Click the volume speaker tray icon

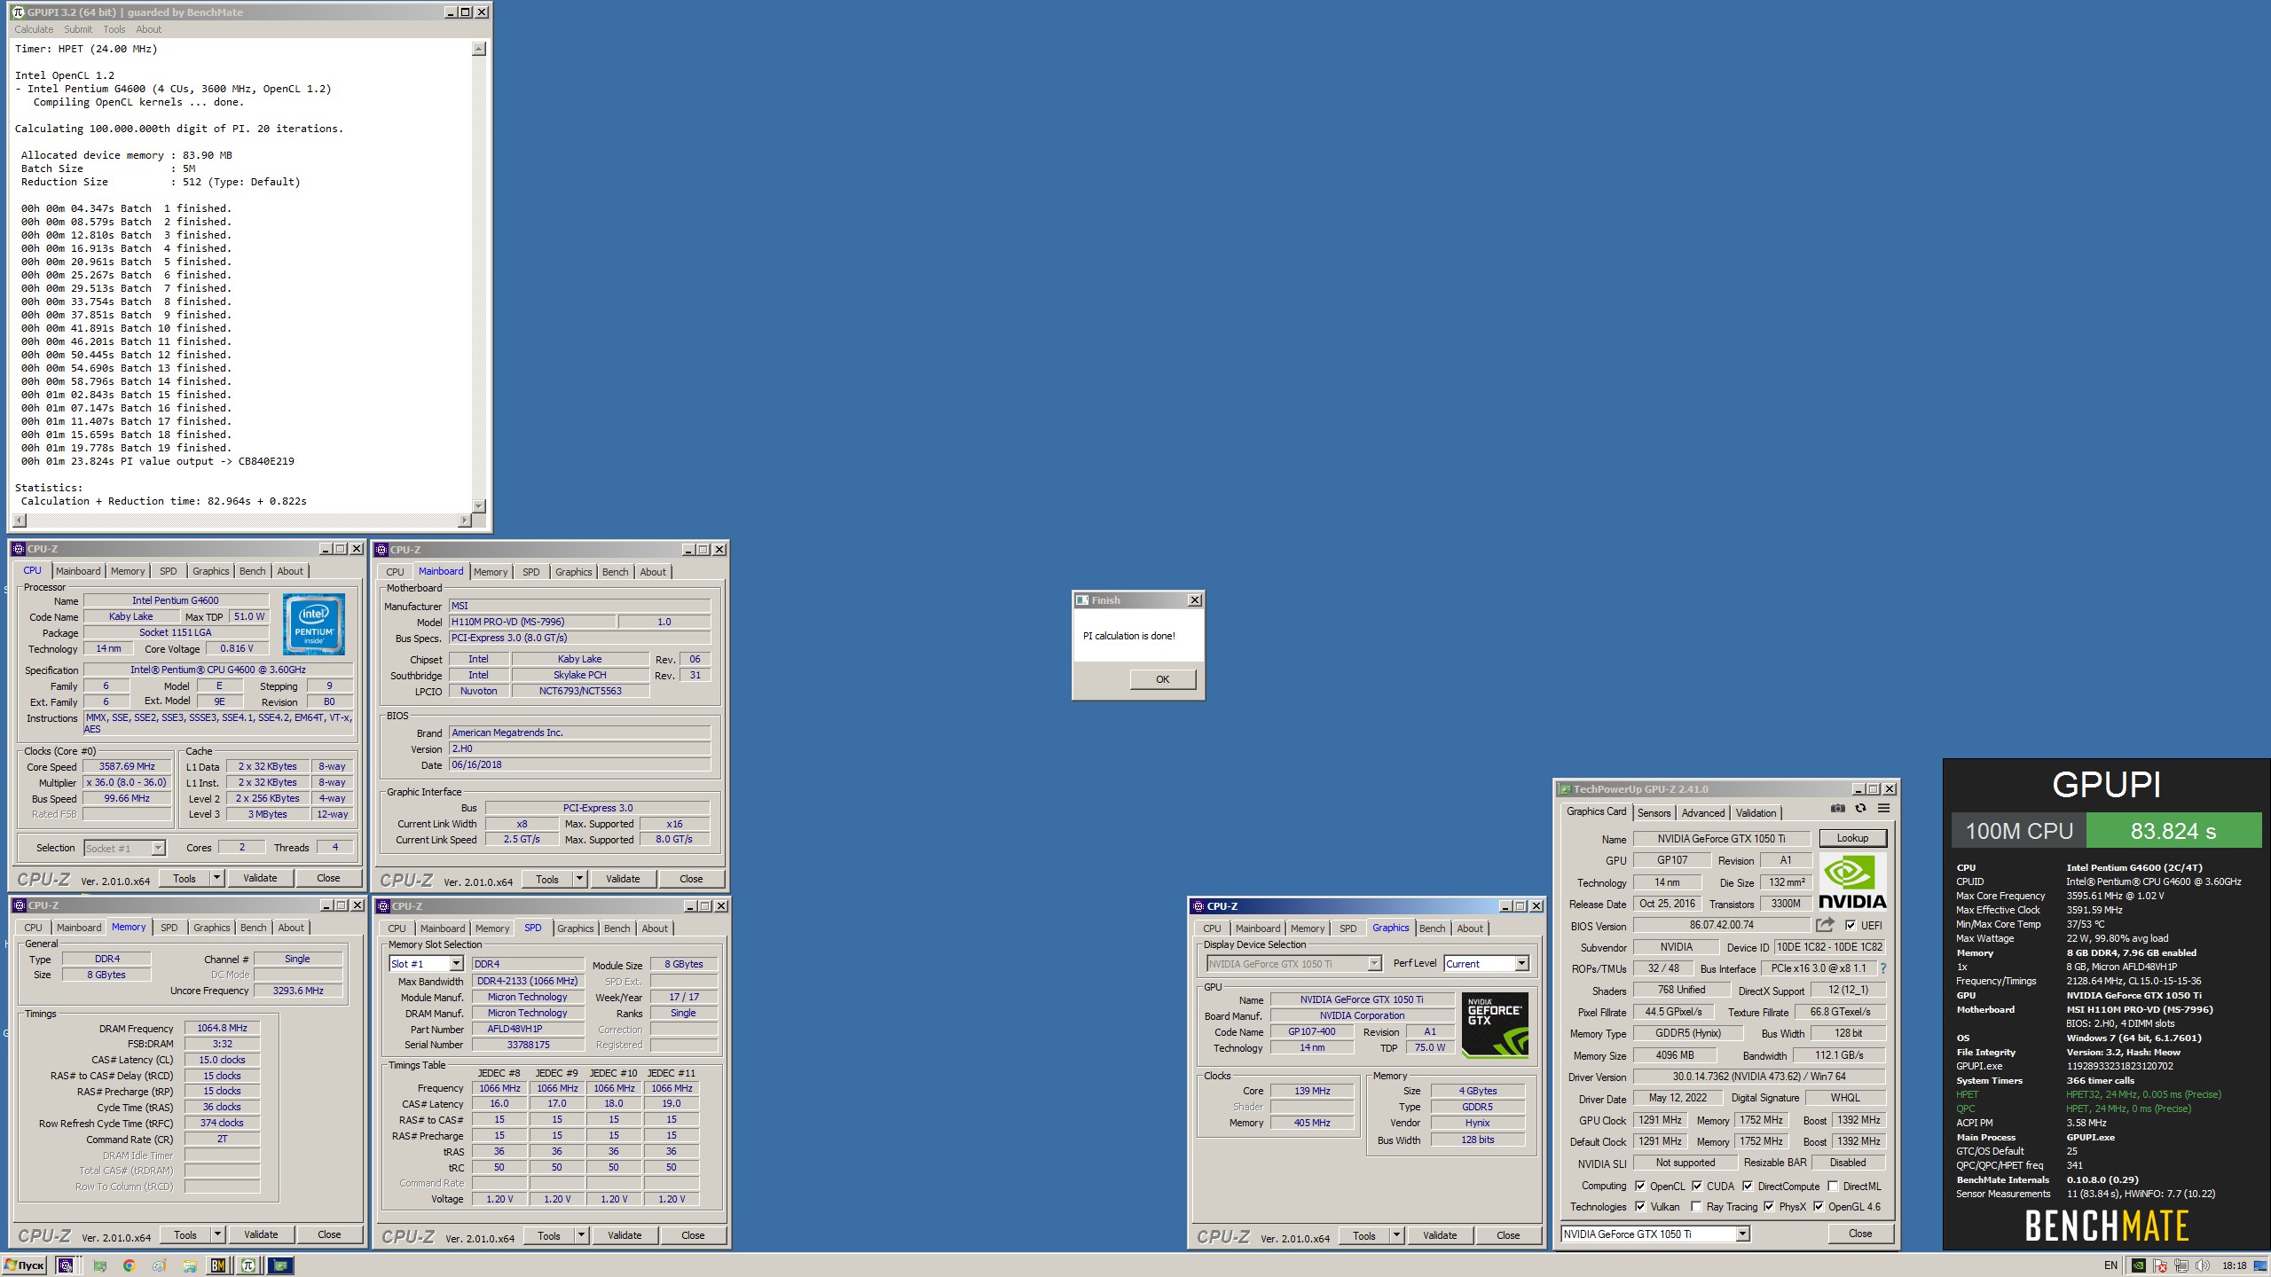pyautogui.click(x=2203, y=1265)
